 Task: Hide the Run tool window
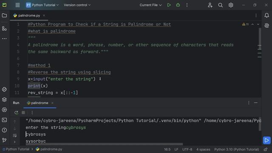256,103
